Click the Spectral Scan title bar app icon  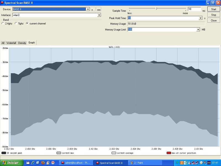point(2,3)
